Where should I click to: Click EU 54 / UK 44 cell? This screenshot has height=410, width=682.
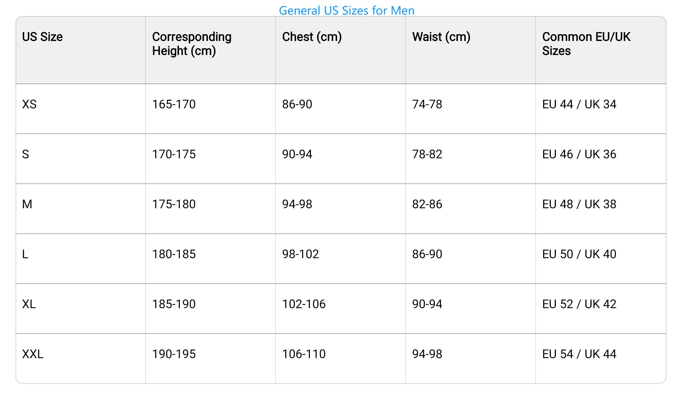(x=601, y=358)
